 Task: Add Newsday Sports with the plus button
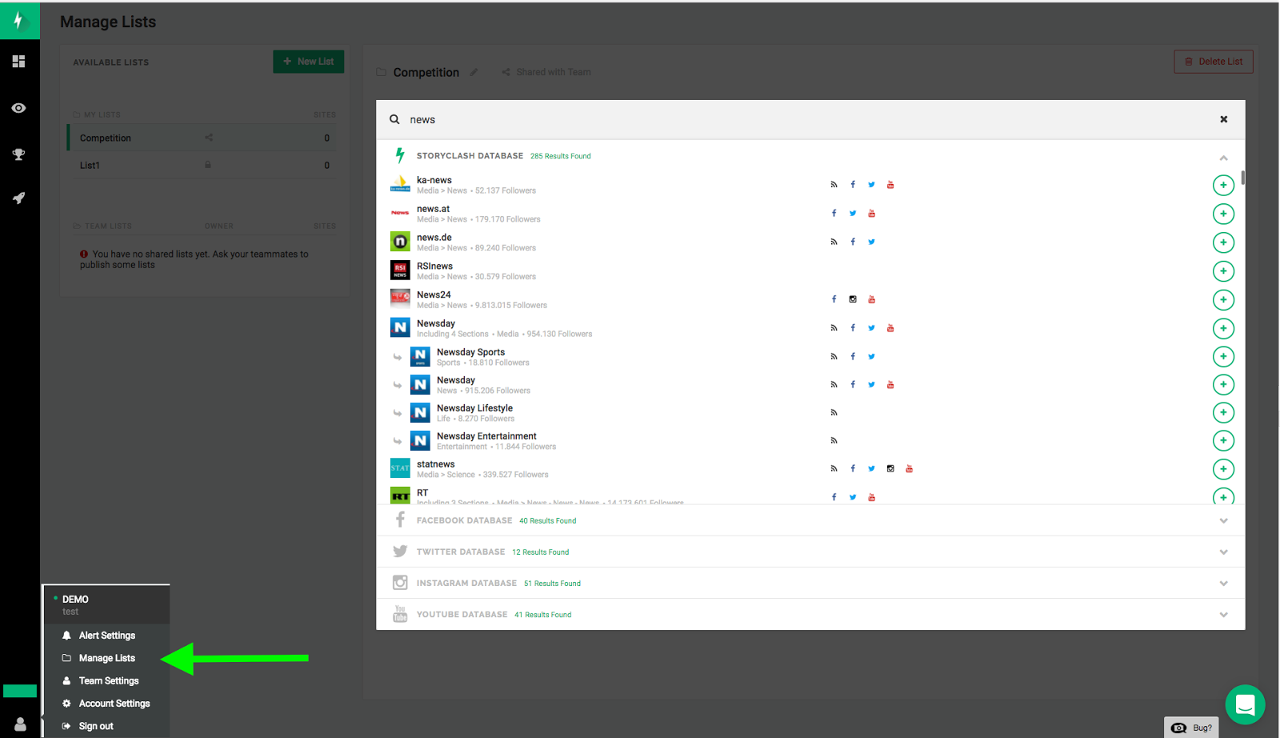pyautogui.click(x=1223, y=356)
